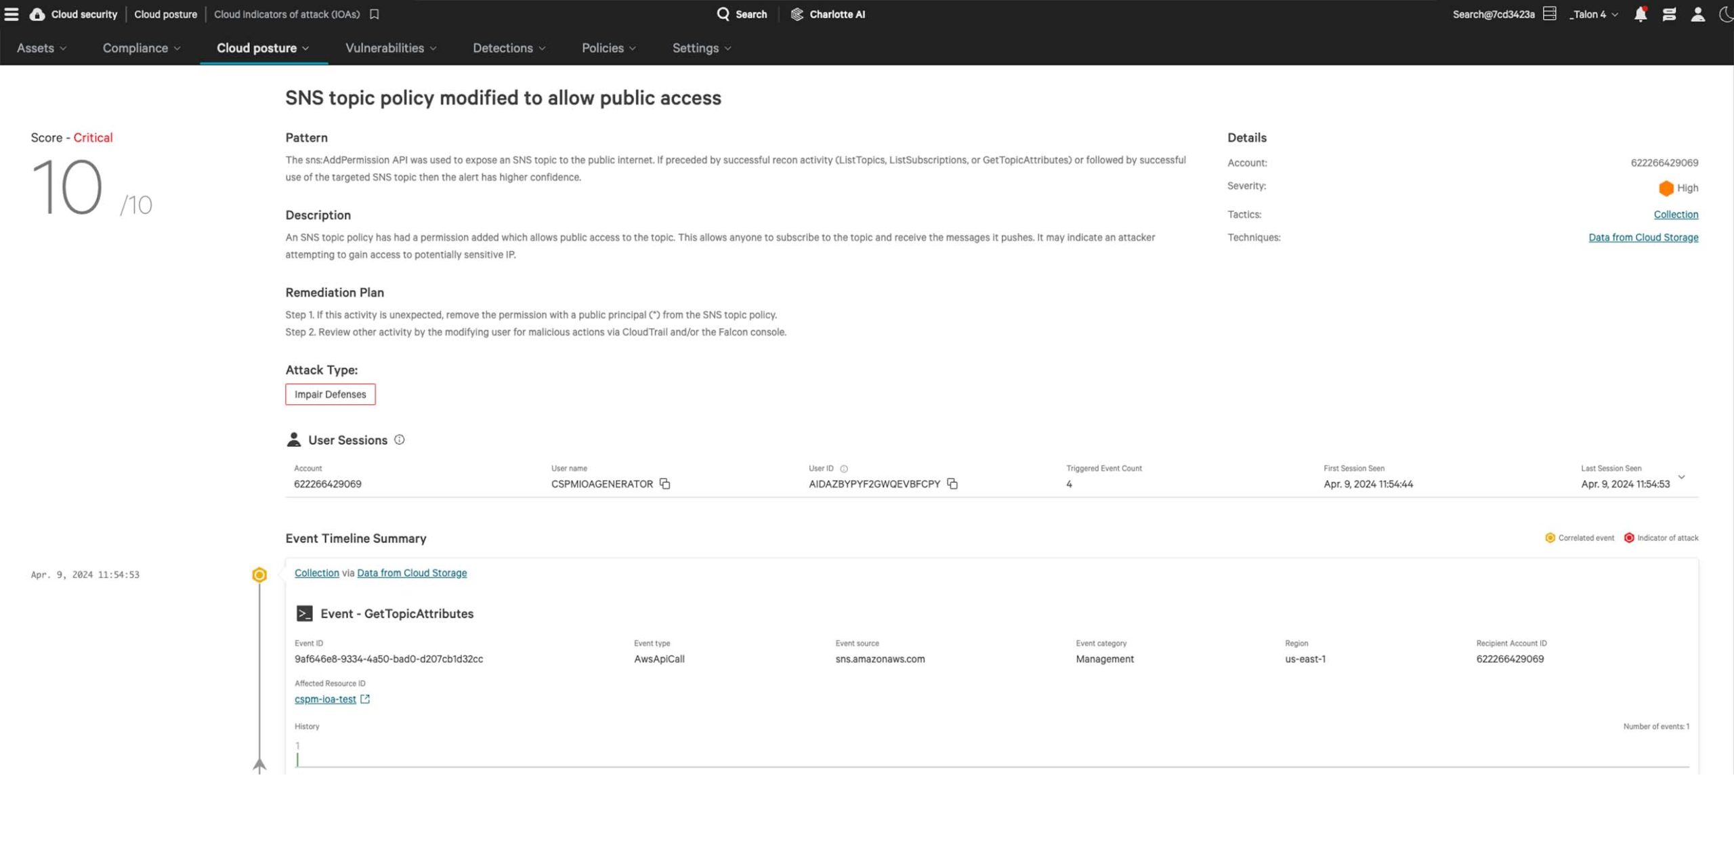Viewport: 1734px width, 868px height.
Task: Select account 622266429069 in User Sessions
Action: [328, 483]
